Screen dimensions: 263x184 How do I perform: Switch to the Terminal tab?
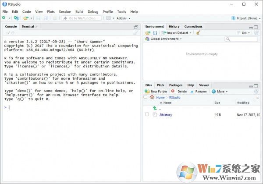click(28, 26)
